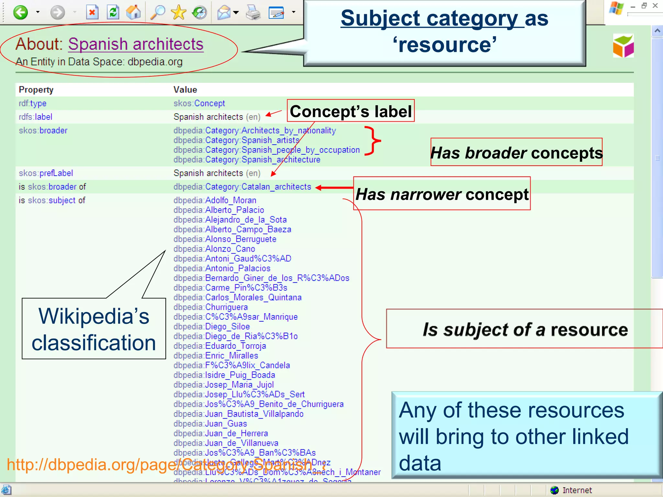
Task: Open dbpedia:Antoni_Gaud%C3%AD link
Action: (232, 259)
